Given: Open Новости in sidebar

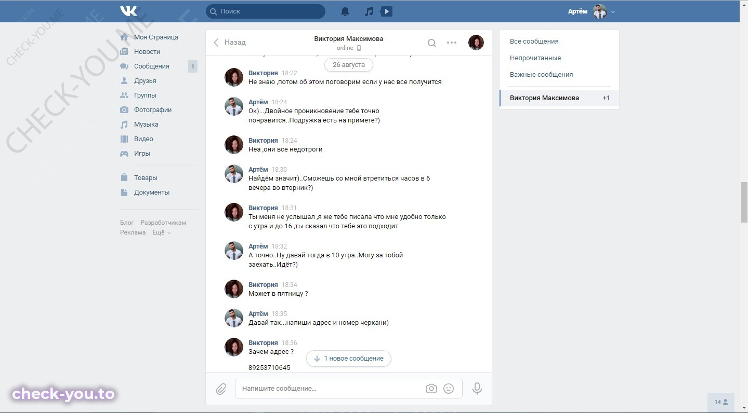Looking at the screenshot, I should pos(147,52).
